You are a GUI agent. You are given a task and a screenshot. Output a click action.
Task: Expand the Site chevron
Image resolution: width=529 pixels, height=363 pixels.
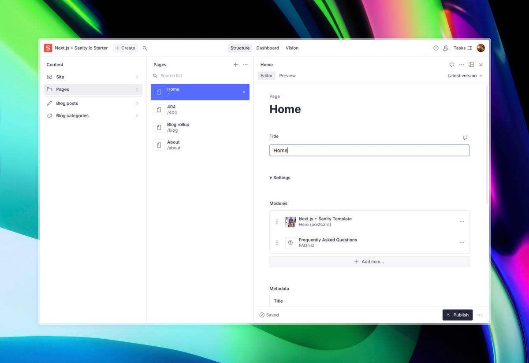(x=137, y=77)
